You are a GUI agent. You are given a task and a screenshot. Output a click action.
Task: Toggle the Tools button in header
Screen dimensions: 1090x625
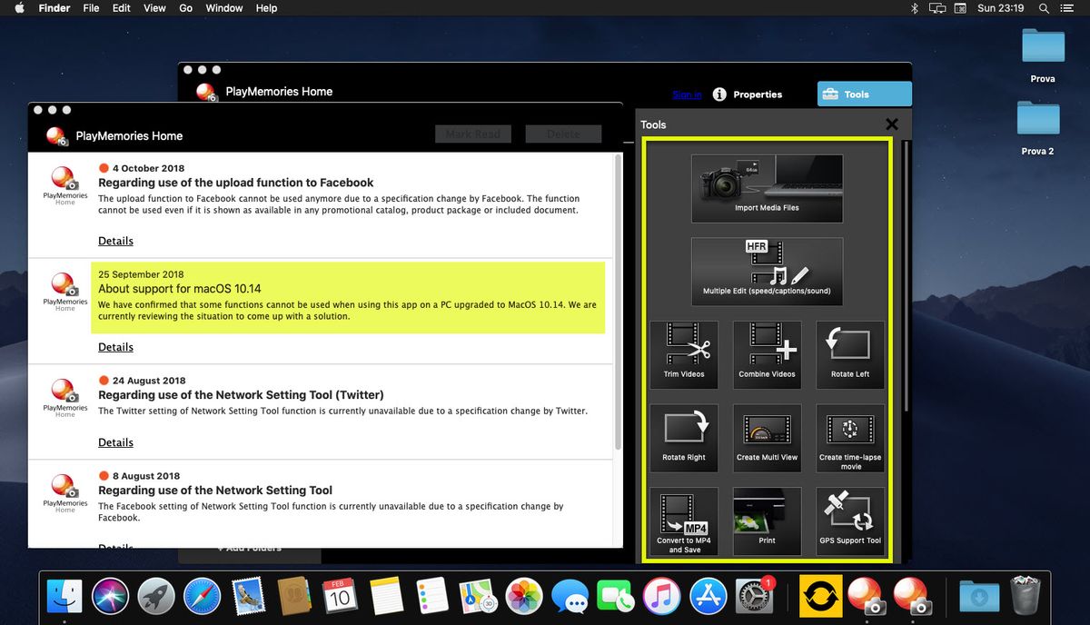[x=864, y=94]
